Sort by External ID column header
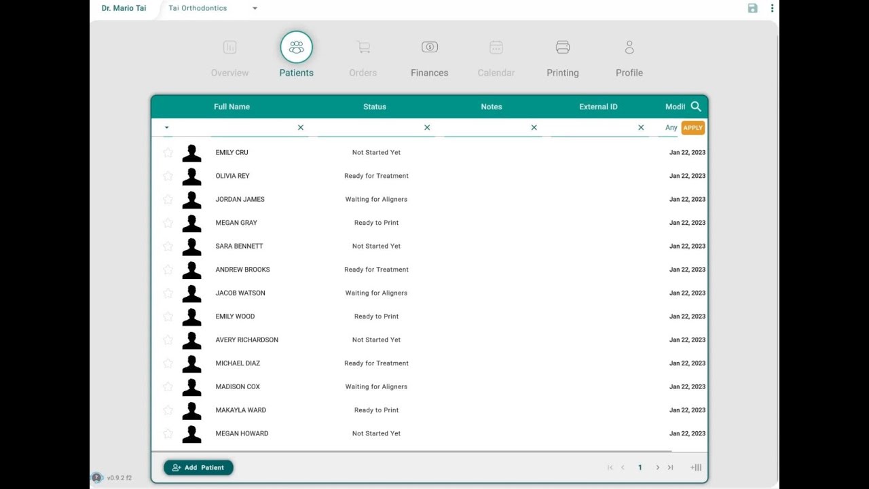This screenshot has height=489, width=869. 598,107
